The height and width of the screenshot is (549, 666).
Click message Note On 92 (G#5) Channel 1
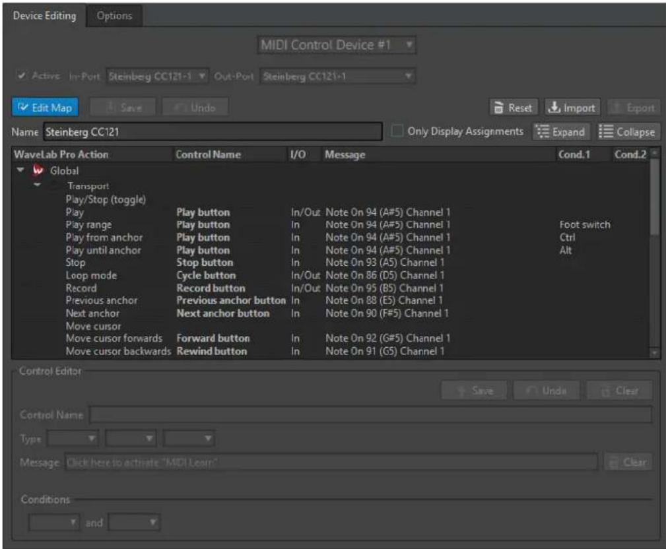[388, 339]
